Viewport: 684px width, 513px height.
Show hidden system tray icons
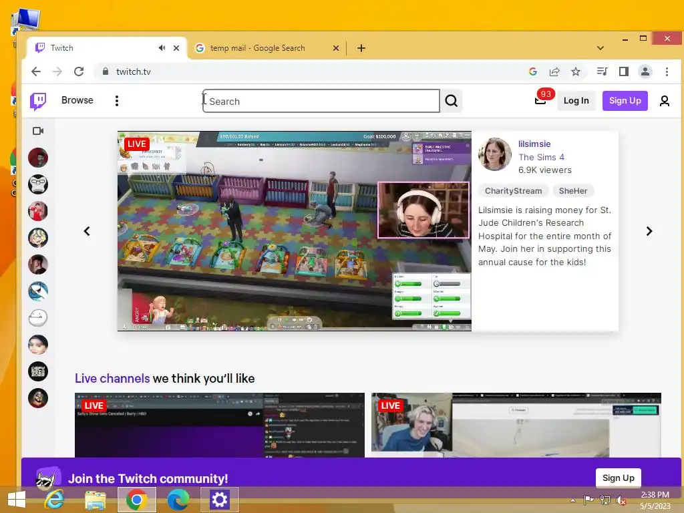click(x=572, y=500)
